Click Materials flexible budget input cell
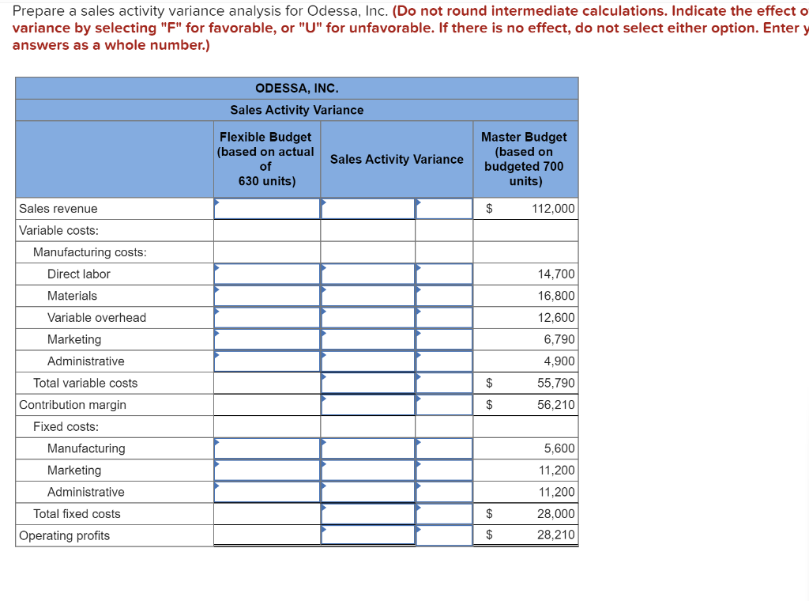809x601 pixels. point(267,296)
